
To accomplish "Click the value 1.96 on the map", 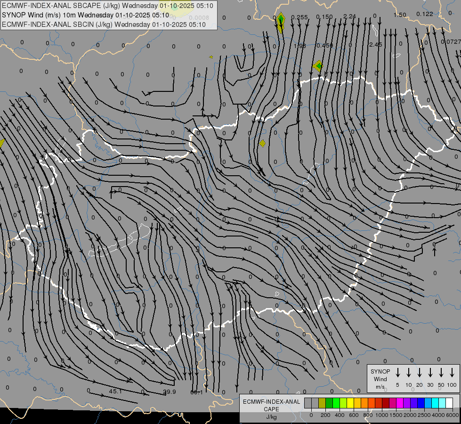I will tap(300, 46).
